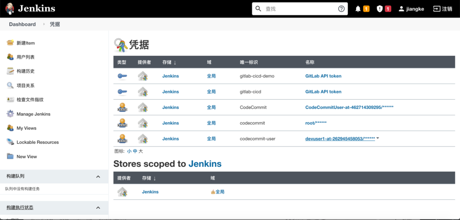
Task: Sort credentials table by 存储 column
Action: pos(169,62)
